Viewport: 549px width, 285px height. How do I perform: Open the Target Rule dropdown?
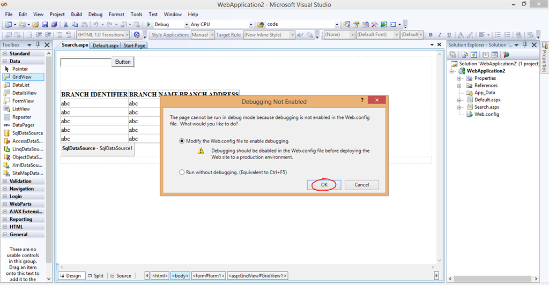[292, 35]
